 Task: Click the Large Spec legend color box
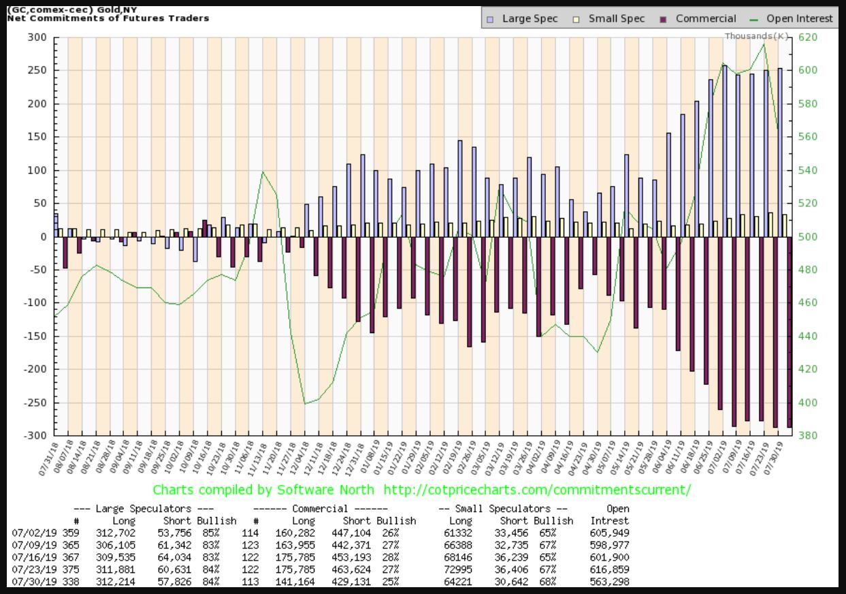tap(491, 19)
